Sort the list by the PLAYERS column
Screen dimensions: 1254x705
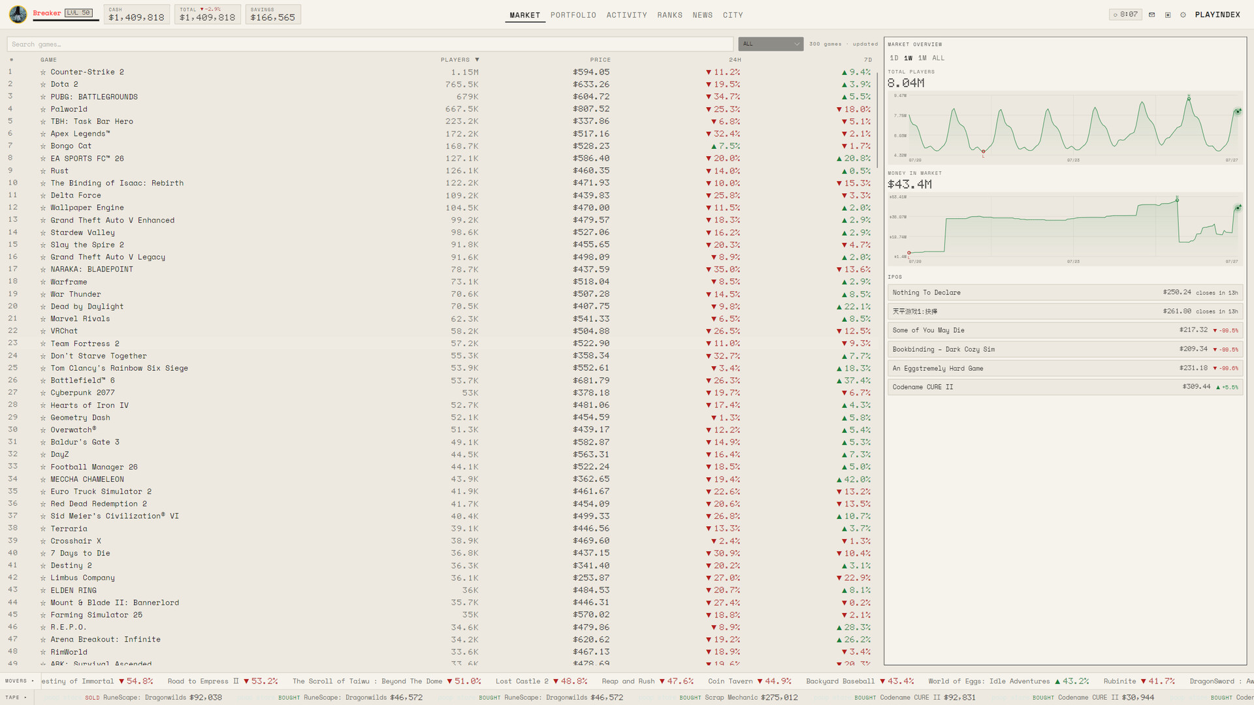460,60
